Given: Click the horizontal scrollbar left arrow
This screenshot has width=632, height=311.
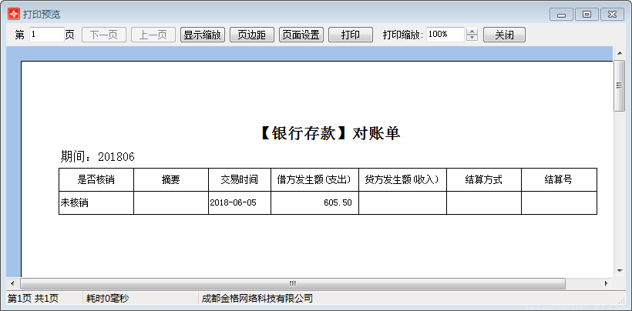Looking at the screenshot, I should 12,283.
